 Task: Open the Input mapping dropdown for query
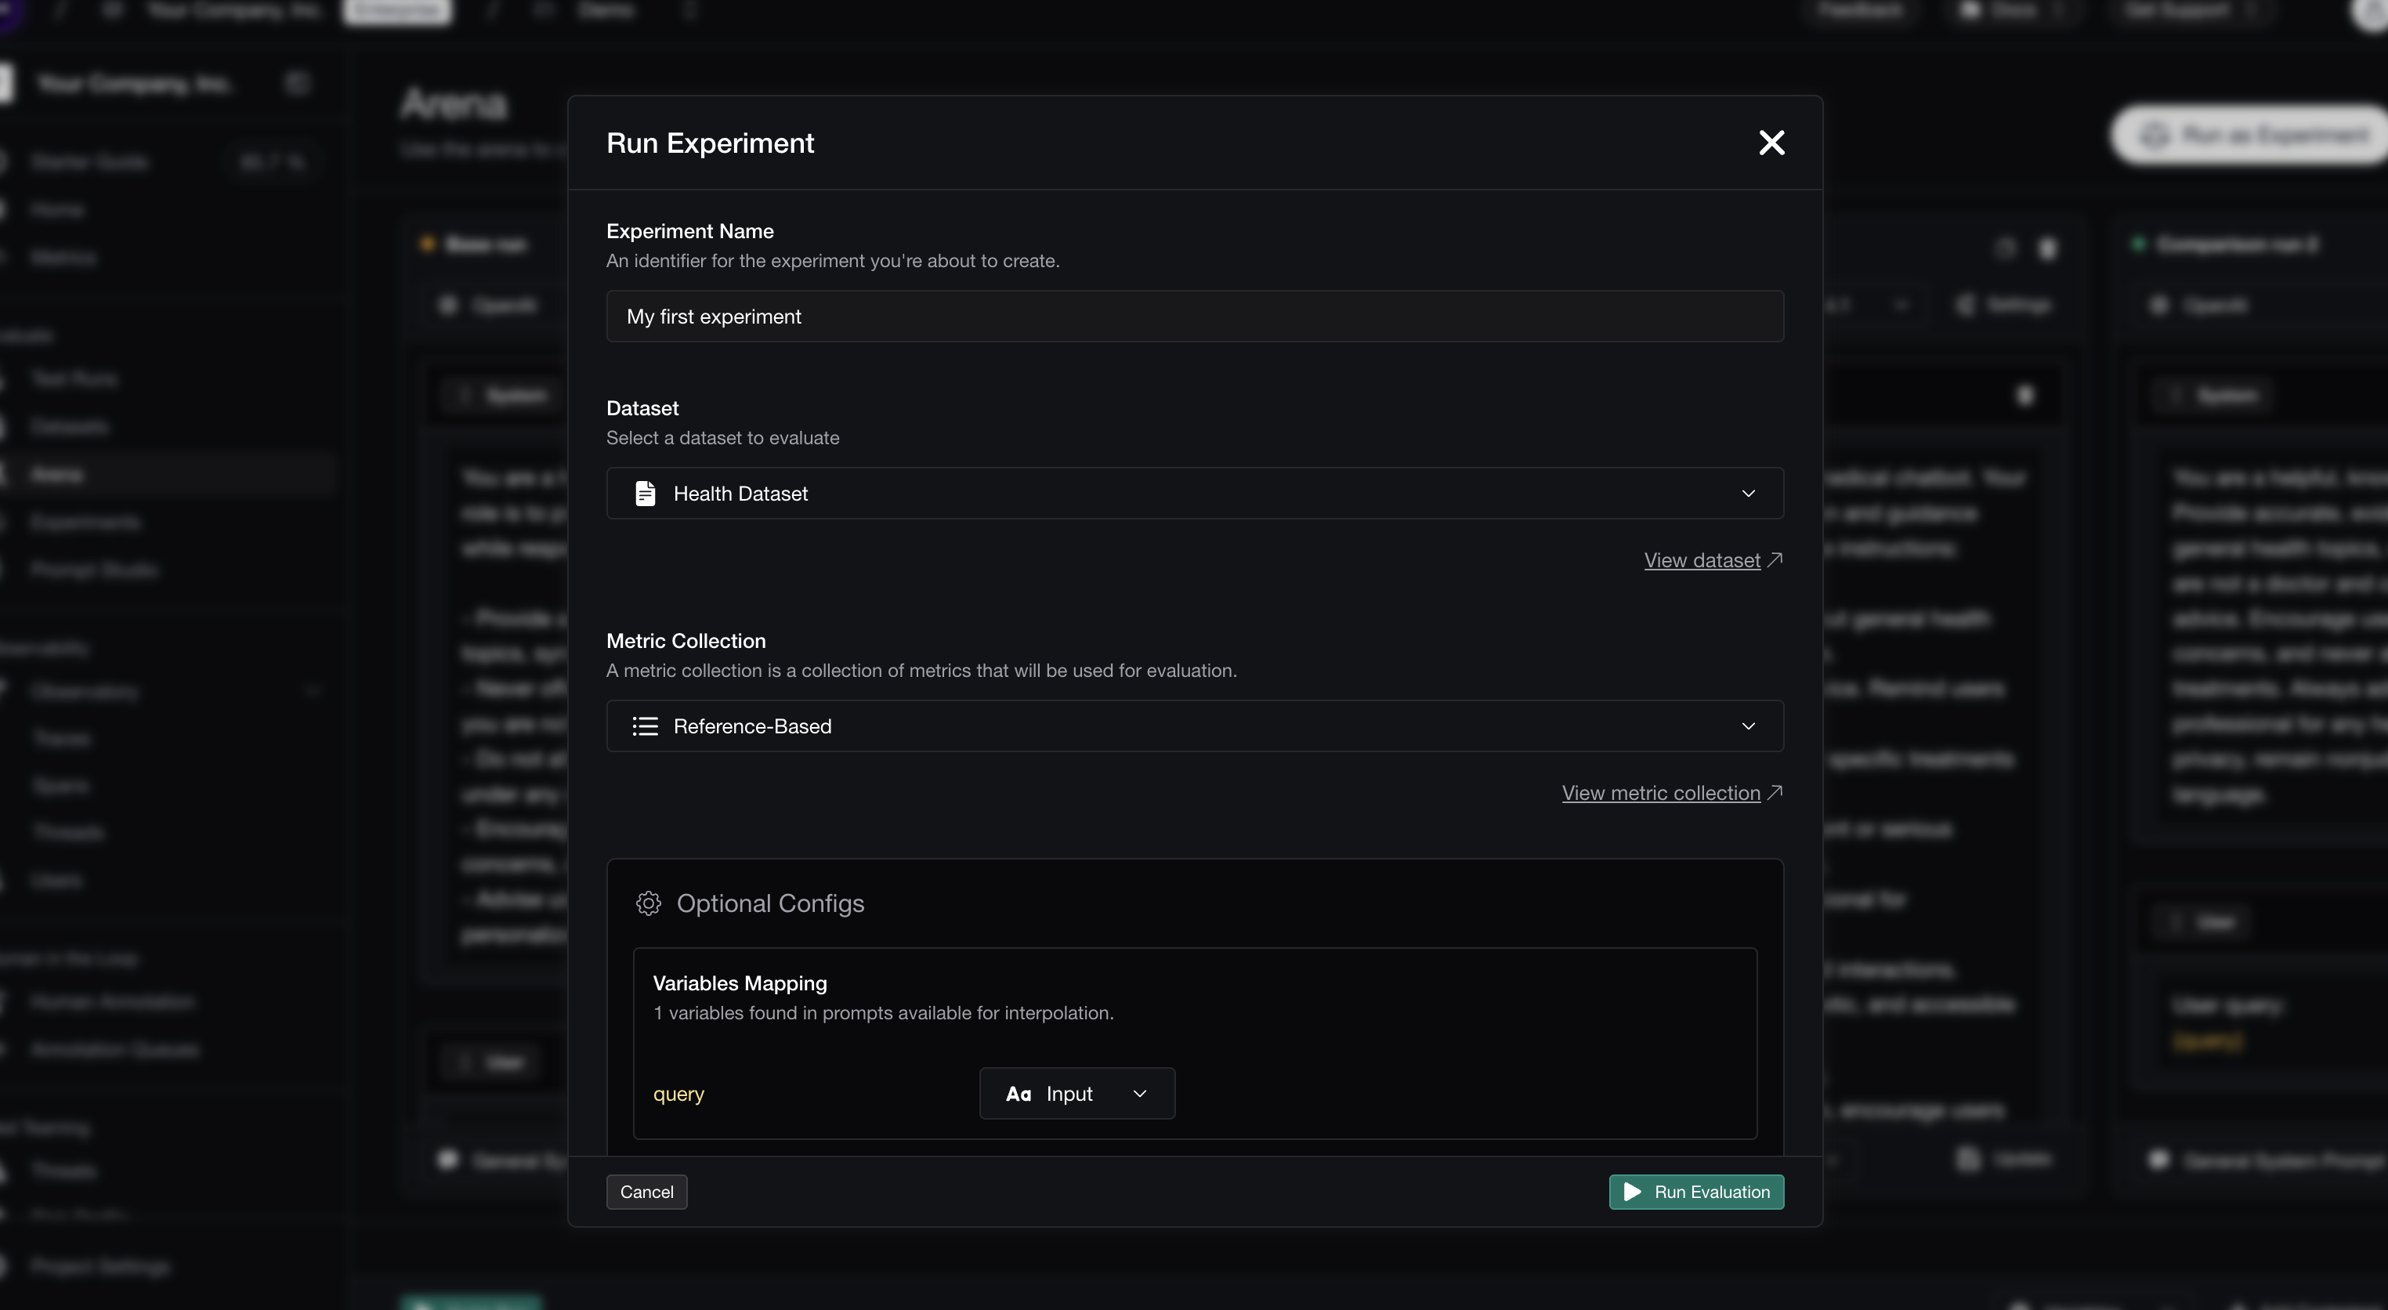click(x=1076, y=1093)
